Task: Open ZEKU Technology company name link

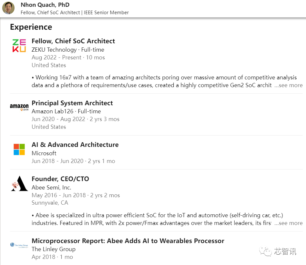Action: [54, 50]
